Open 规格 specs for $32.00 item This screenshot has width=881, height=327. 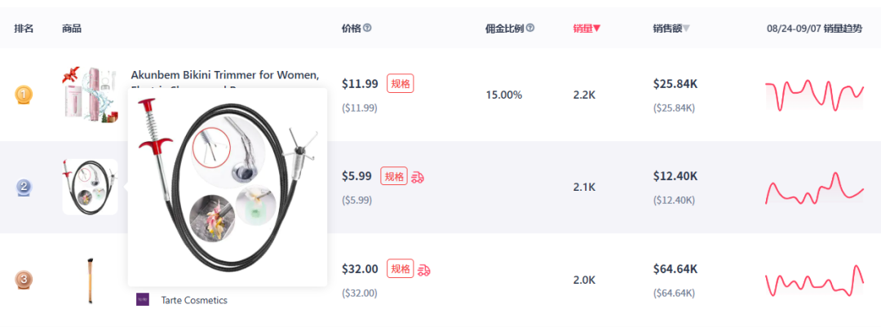click(x=400, y=268)
